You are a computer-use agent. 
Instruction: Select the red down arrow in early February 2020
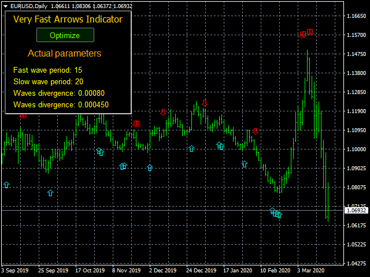coord(256,131)
